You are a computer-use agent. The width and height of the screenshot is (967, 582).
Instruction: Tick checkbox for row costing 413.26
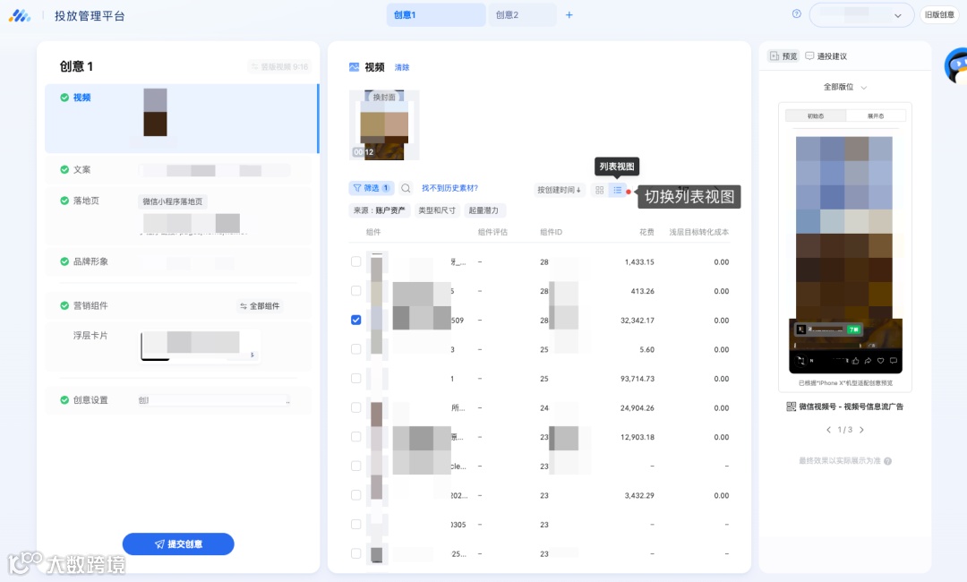[x=355, y=290]
